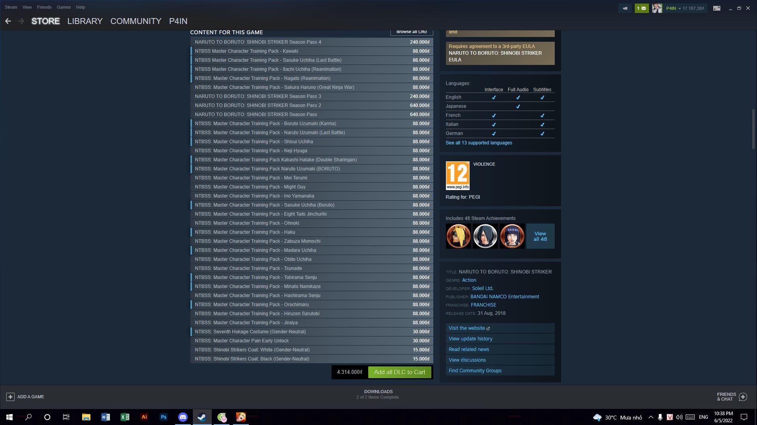757x425 pixels.
Task: Click the Steam announcements megaphone icon
Action: click(x=625, y=8)
